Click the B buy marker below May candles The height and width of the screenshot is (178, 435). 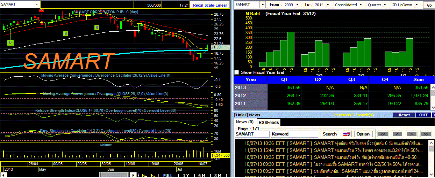click(x=10, y=42)
